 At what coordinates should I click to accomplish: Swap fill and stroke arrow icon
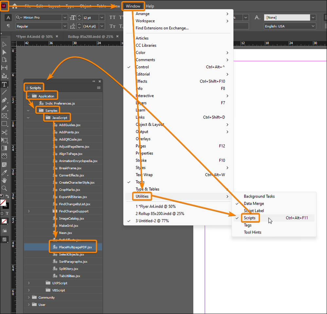tap(7, 196)
